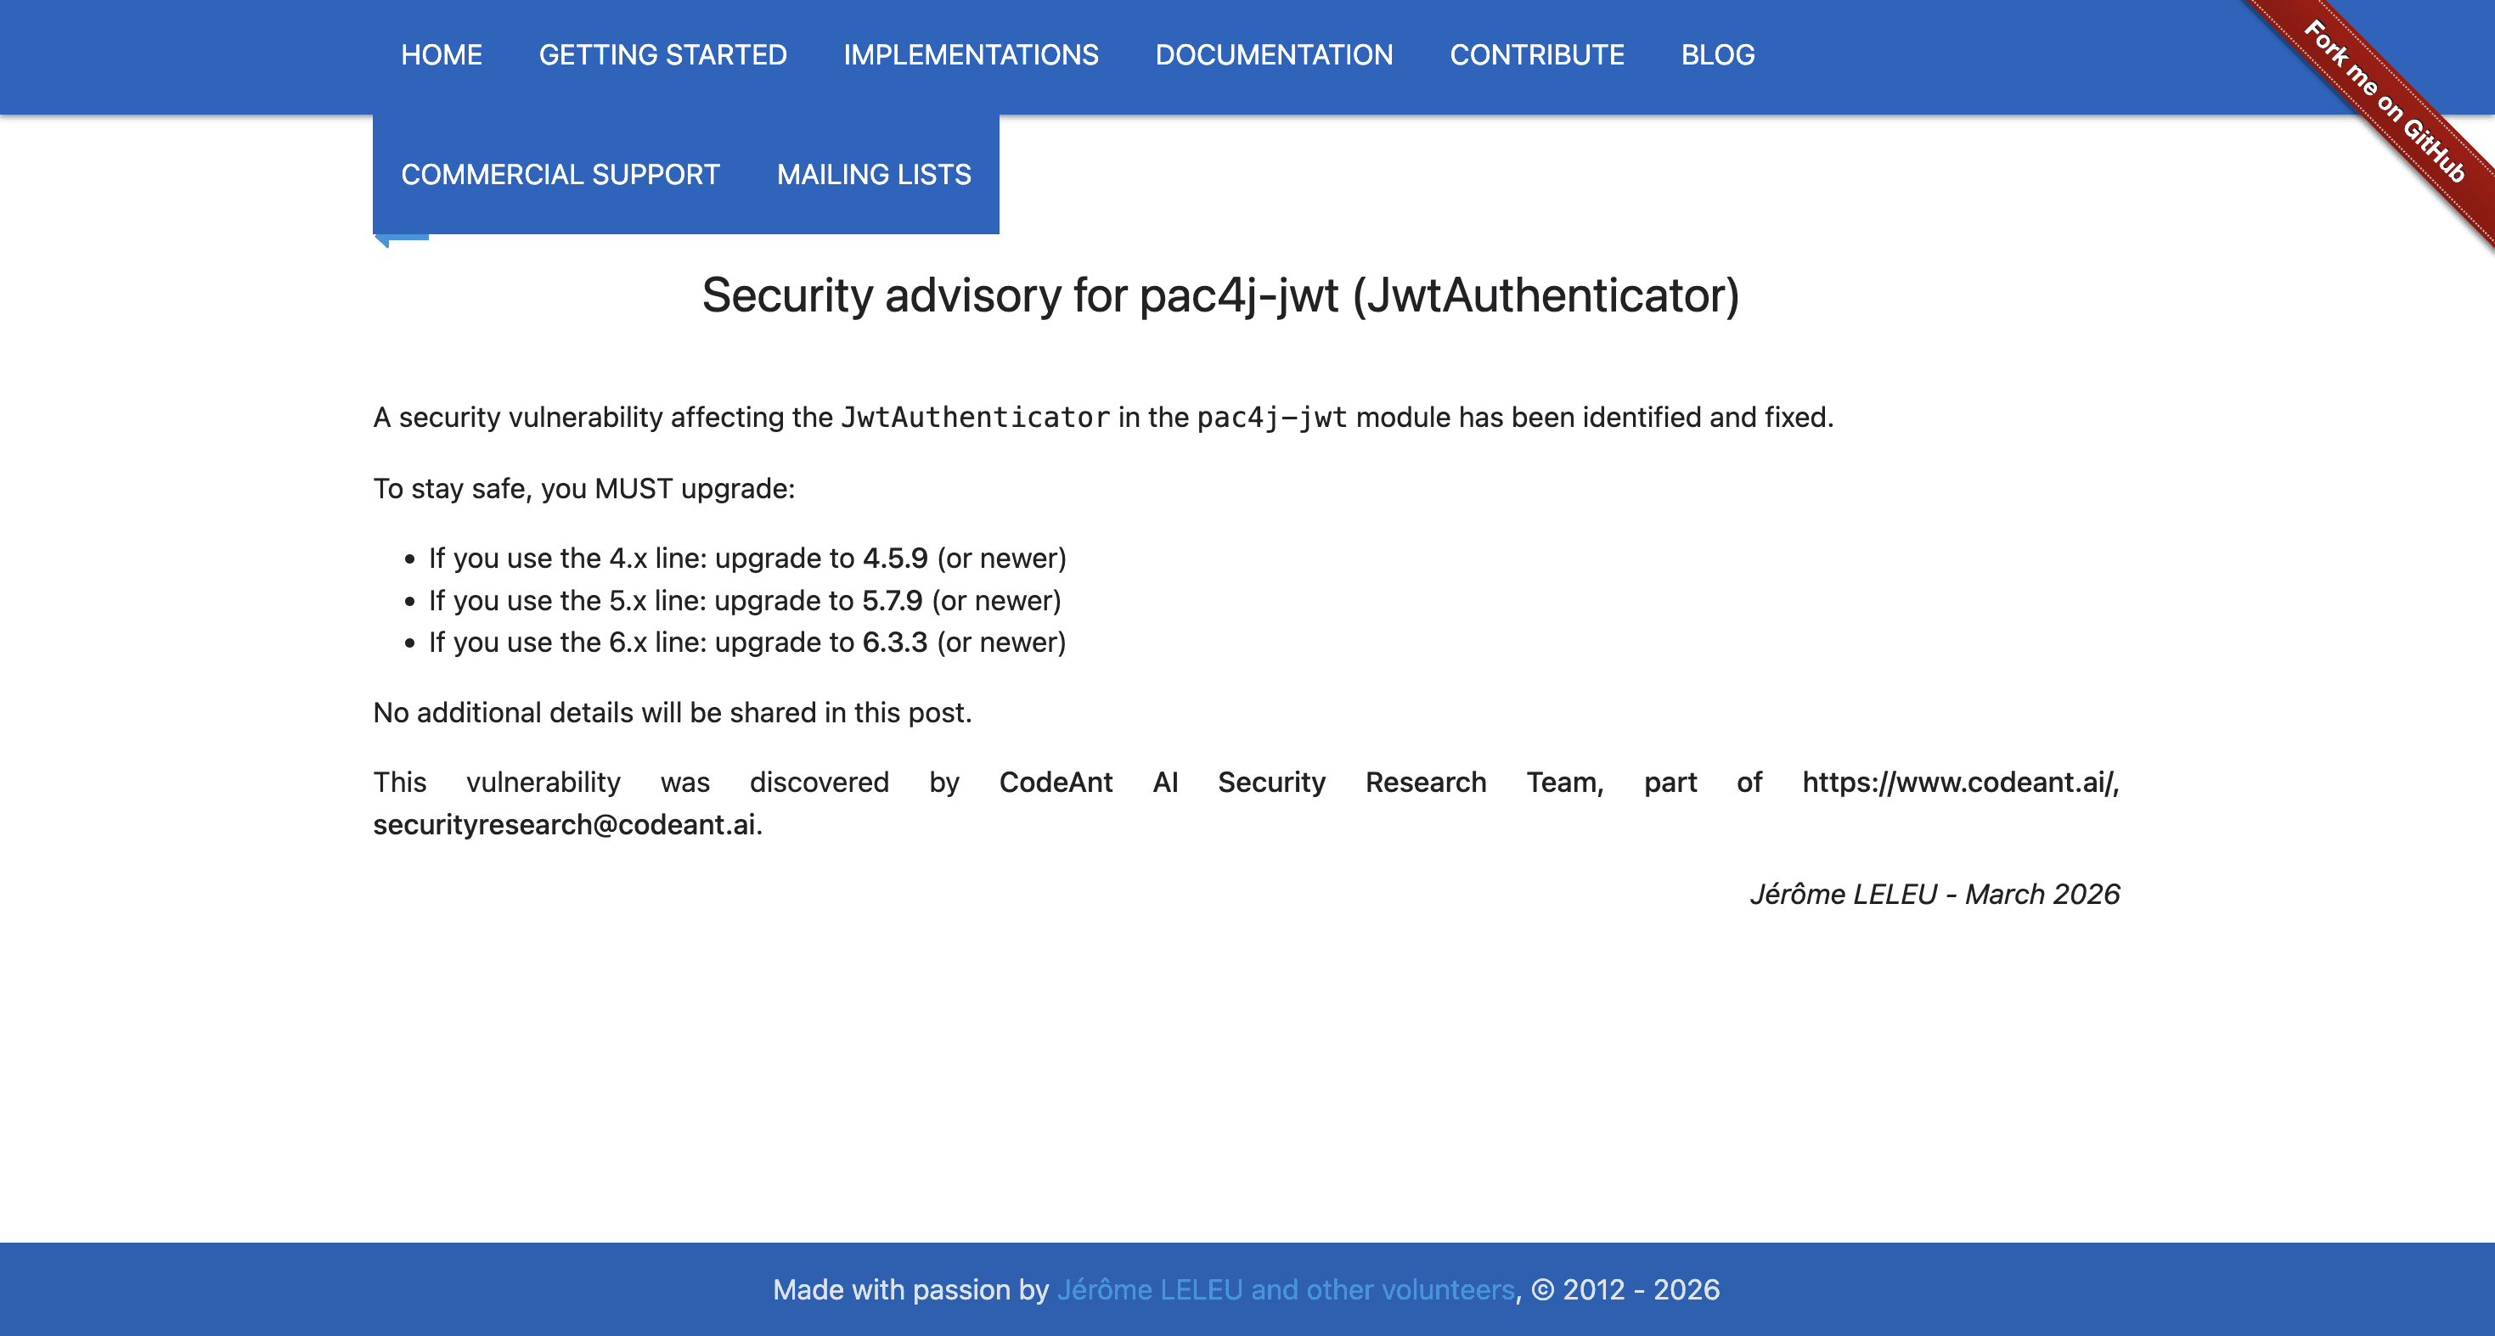Viewport: 2495px width, 1336px height.
Task: Open the IMPLEMENTATIONS menu
Action: [x=972, y=55]
